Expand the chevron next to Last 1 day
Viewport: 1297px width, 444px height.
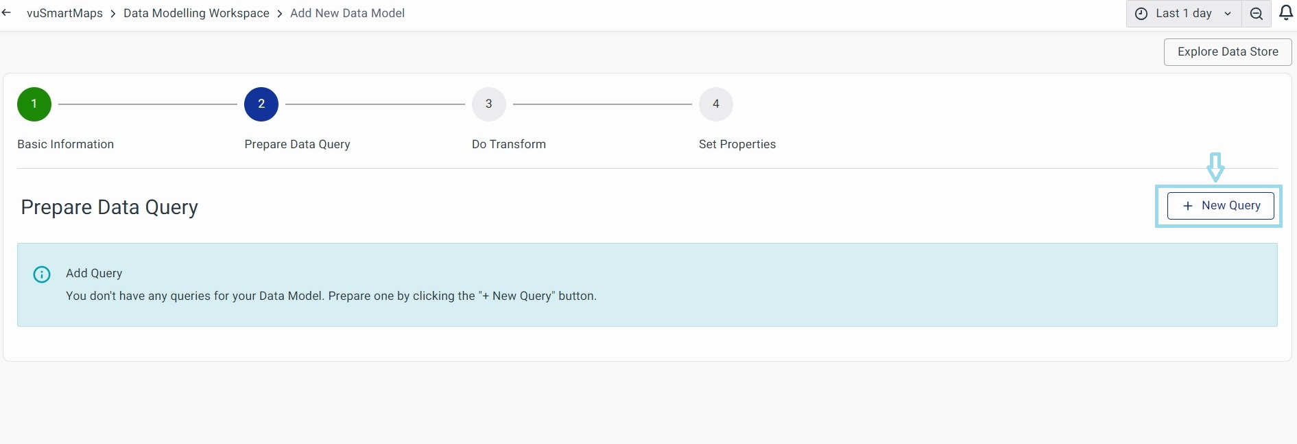[1228, 14]
